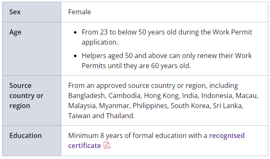Click the text 60 years old
Viewport: 270px width, 159px height.
coord(170,66)
